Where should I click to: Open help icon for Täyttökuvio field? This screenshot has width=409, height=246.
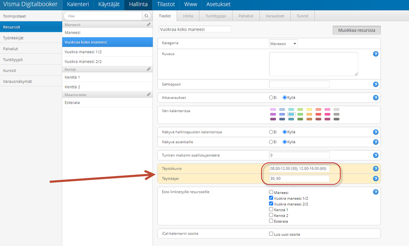375,169
